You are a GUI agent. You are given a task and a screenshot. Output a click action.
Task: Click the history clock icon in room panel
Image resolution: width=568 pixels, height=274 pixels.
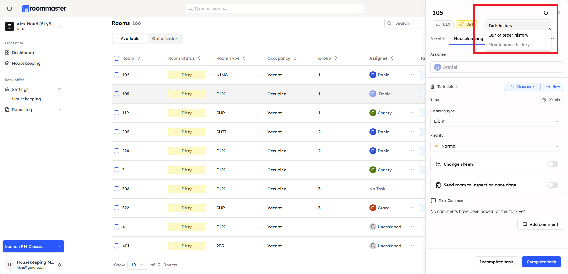coord(546,13)
